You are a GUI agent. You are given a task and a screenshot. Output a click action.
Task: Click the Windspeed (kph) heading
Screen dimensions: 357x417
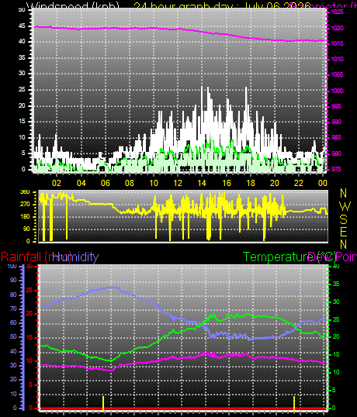pyautogui.click(x=73, y=6)
